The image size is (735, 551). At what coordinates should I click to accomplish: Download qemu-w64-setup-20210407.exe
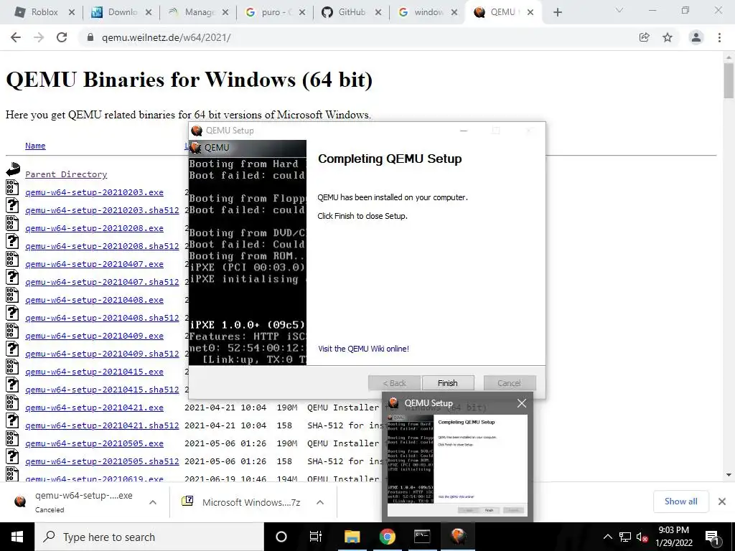click(94, 264)
